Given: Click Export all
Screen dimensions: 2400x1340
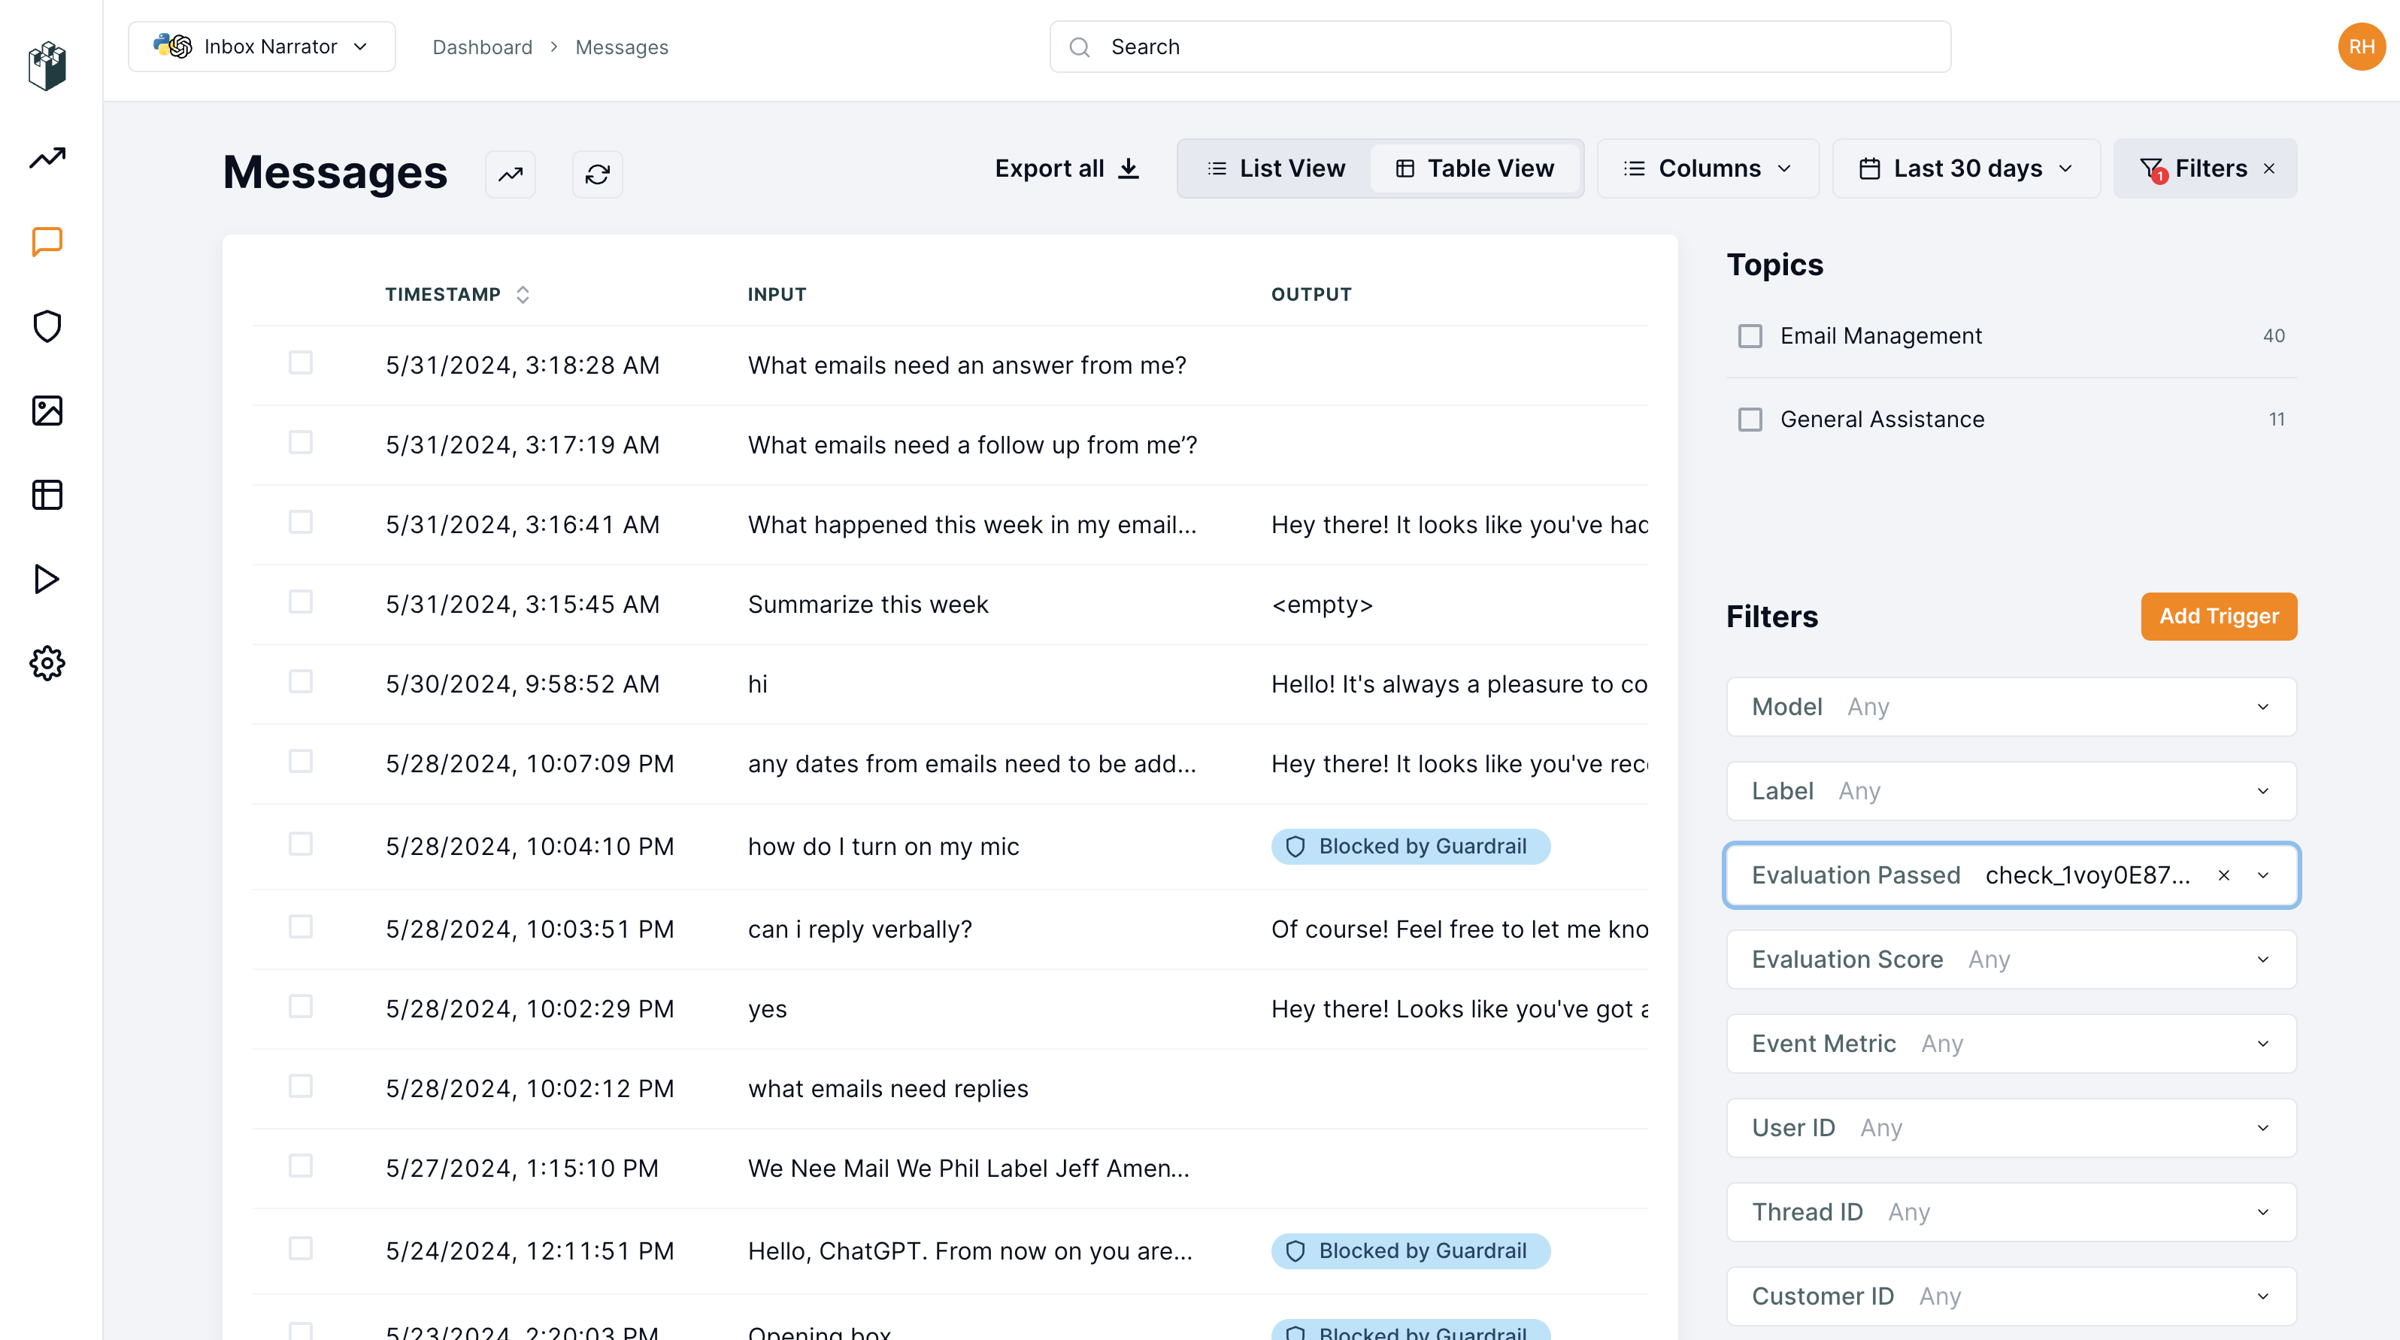Looking at the screenshot, I should coord(1067,168).
